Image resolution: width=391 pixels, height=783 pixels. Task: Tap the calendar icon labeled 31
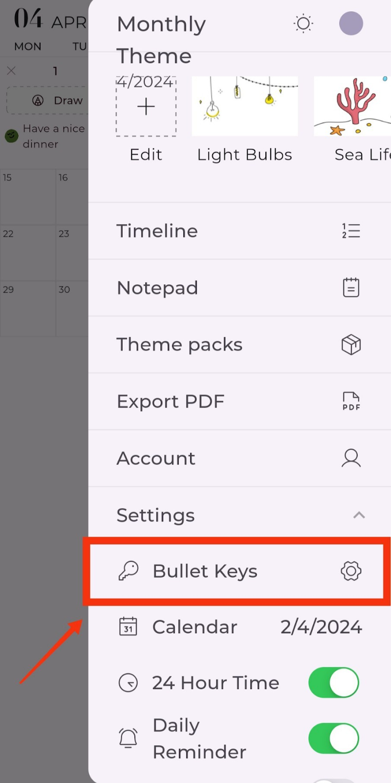click(x=128, y=626)
